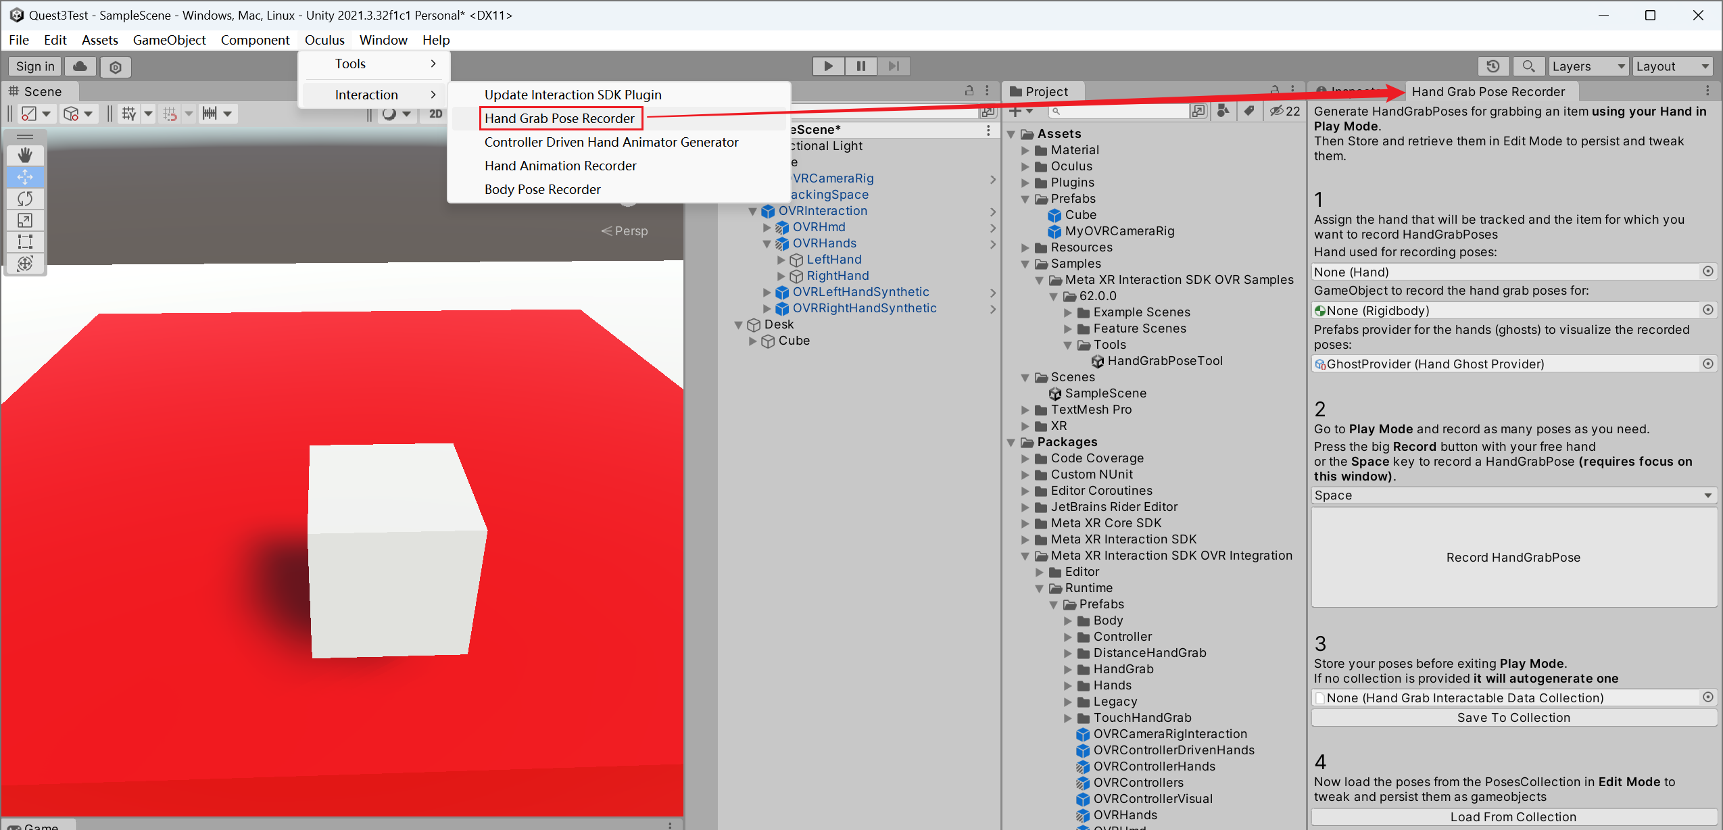Select the Move tool in Scene toolbar
The width and height of the screenshot is (1723, 830).
(x=25, y=177)
